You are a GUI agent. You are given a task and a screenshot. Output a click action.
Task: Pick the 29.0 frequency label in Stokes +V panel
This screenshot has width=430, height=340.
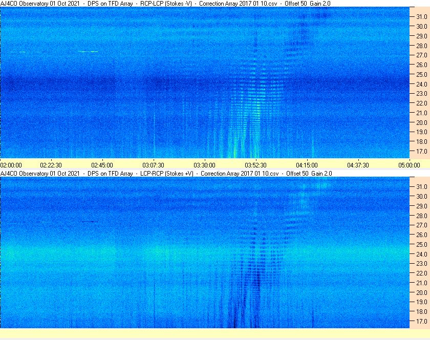[x=422, y=206]
